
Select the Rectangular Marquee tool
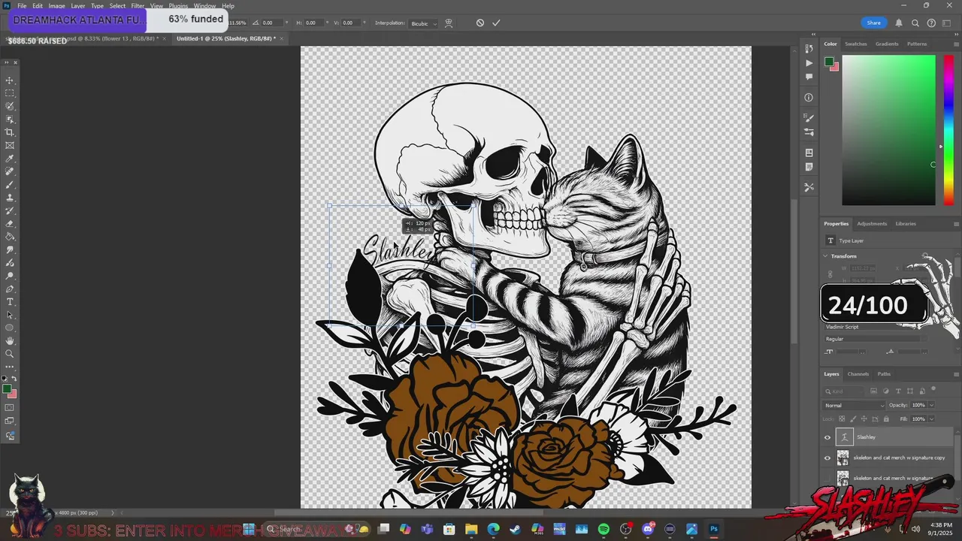click(10, 93)
